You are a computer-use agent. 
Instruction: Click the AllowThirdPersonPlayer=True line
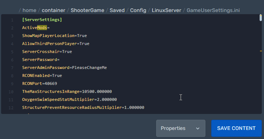pyautogui.click(x=56, y=44)
